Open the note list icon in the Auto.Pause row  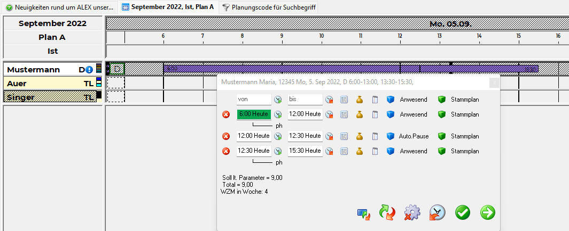tap(344, 136)
